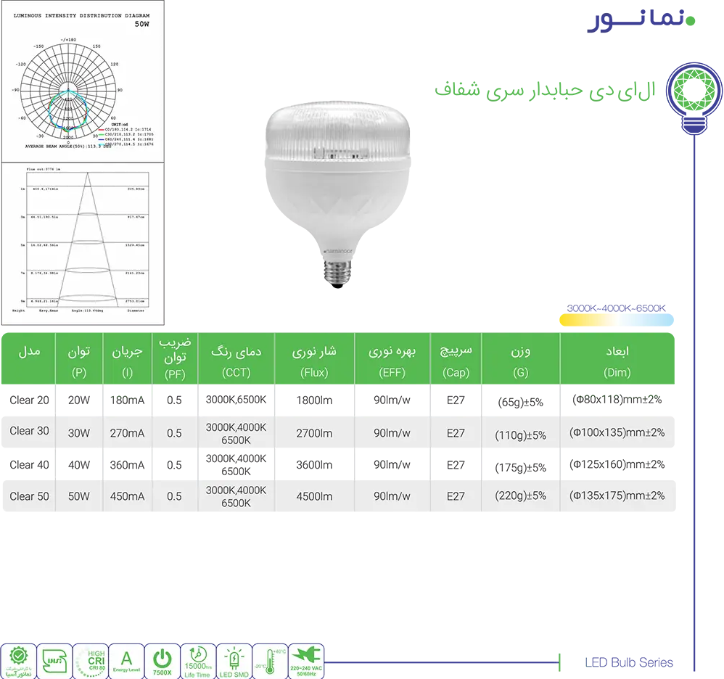Click the 7500X power switching icon
This screenshot has height=679, width=724.
(x=162, y=661)
